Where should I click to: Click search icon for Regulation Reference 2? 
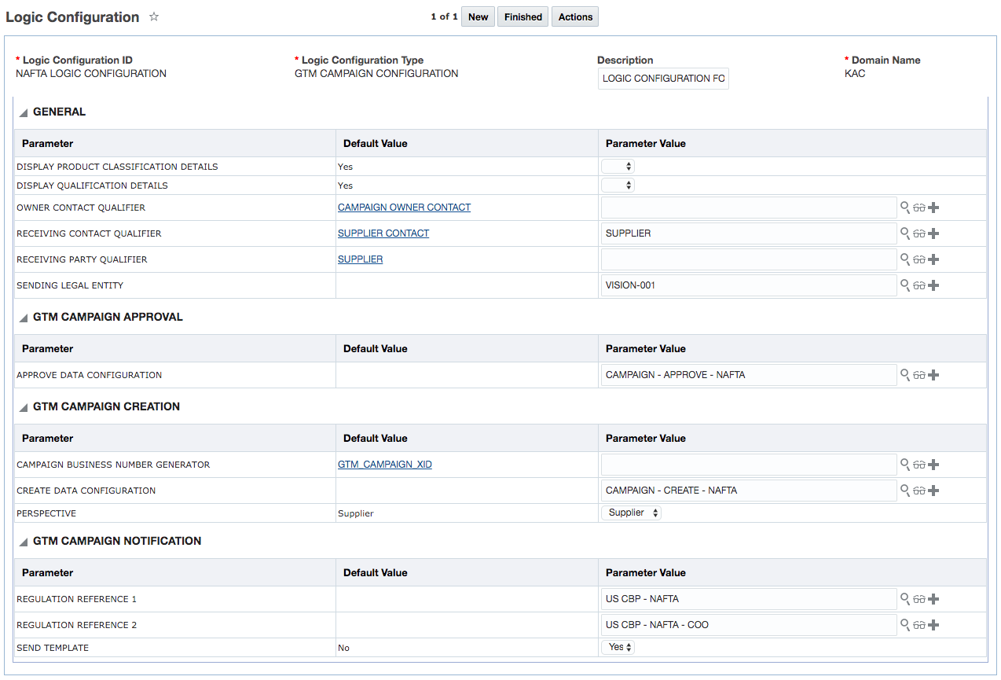click(x=905, y=625)
